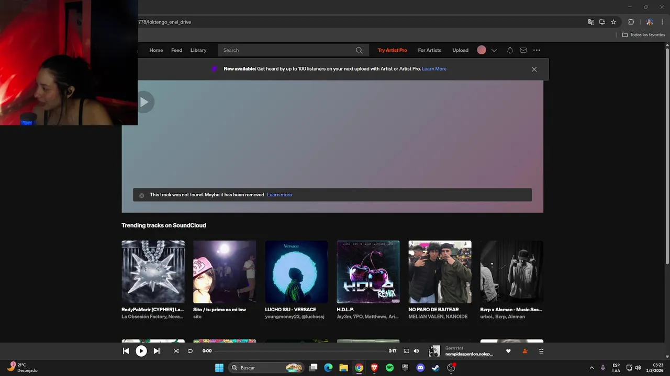The image size is (670, 376).
Task: Click the page scrollbar up arrow
Action: point(667,45)
